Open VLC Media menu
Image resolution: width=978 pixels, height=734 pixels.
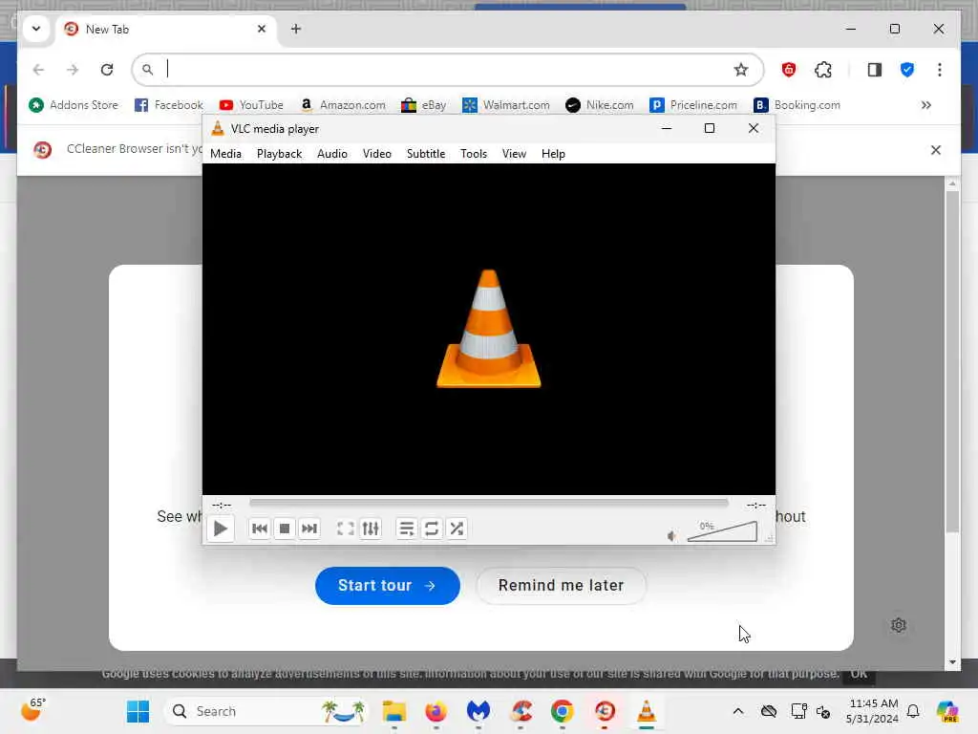225,154
